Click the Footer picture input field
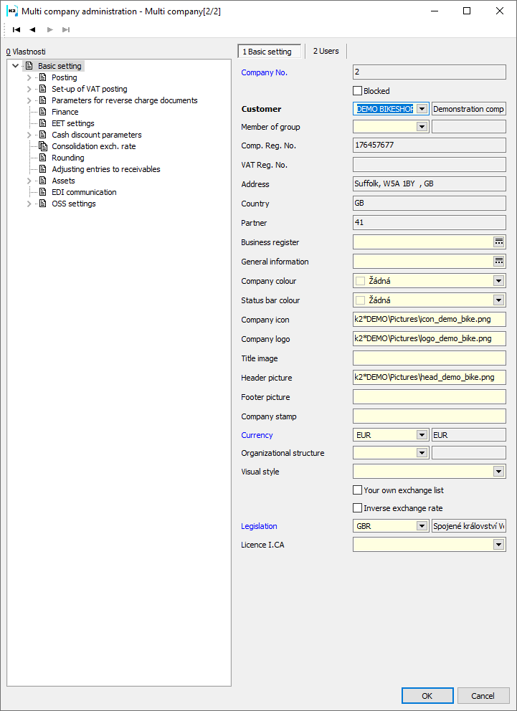This screenshot has height=711, width=517. click(430, 397)
